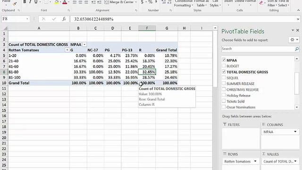Open the MPAA column filter dropdown
The height and width of the screenshot is (170, 302).
tap(84, 44)
